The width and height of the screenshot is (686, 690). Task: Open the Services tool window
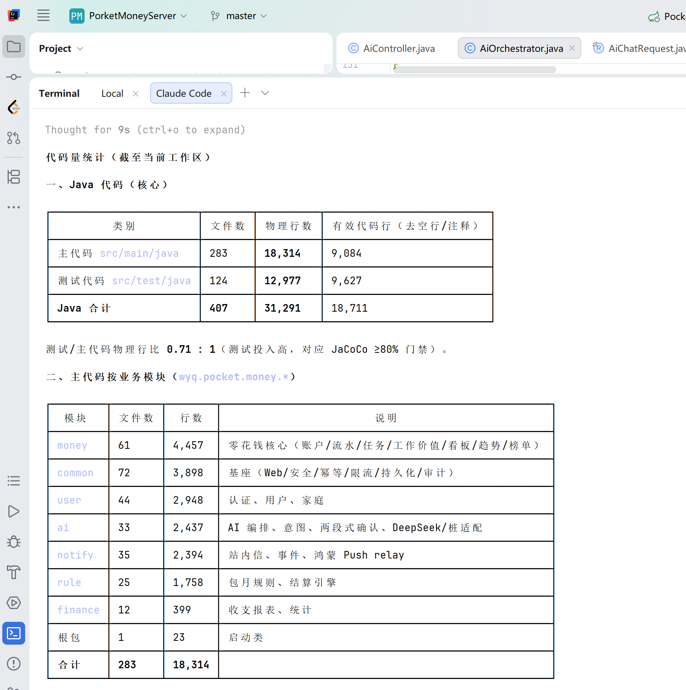[14, 603]
